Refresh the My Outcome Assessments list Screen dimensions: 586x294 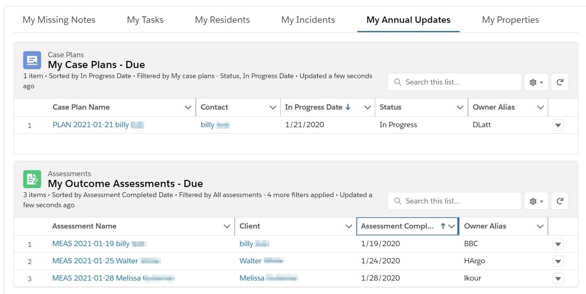click(x=559, y=201)
